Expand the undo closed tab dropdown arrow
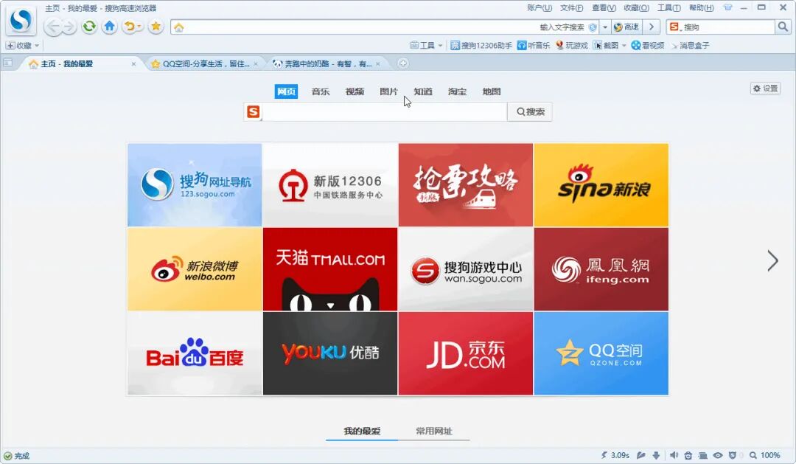 (139, 27)
